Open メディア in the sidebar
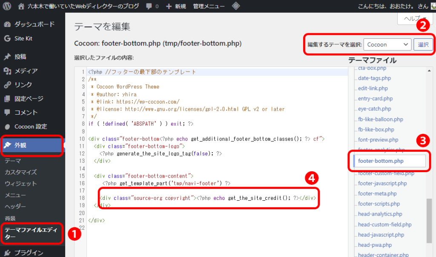436x257 pixels. [x=26, y=71]
